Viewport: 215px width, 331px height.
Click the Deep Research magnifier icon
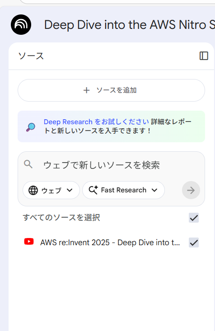[31, 127]
